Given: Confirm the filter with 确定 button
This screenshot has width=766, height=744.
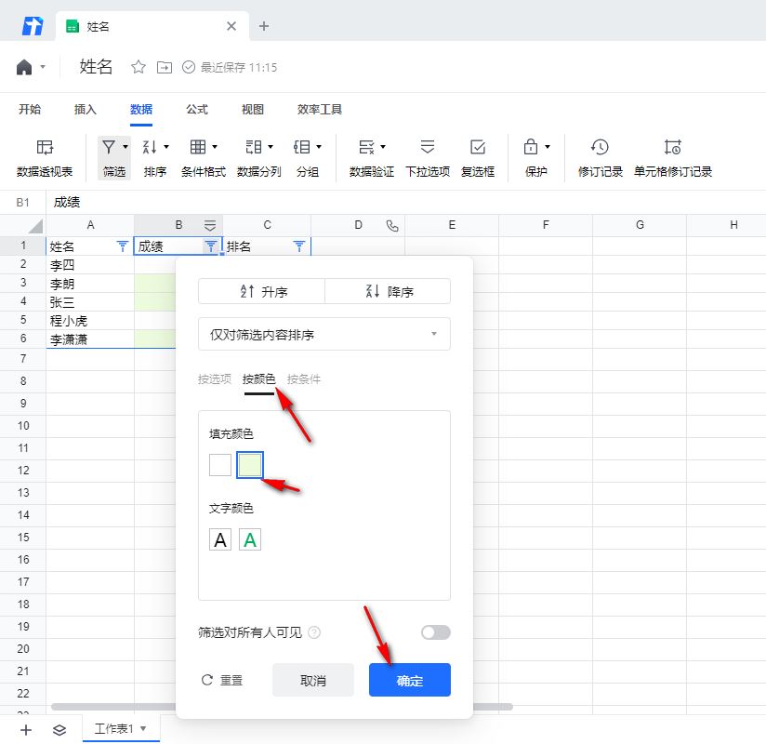Looking at the screenshot, I should tap(409, 680).
